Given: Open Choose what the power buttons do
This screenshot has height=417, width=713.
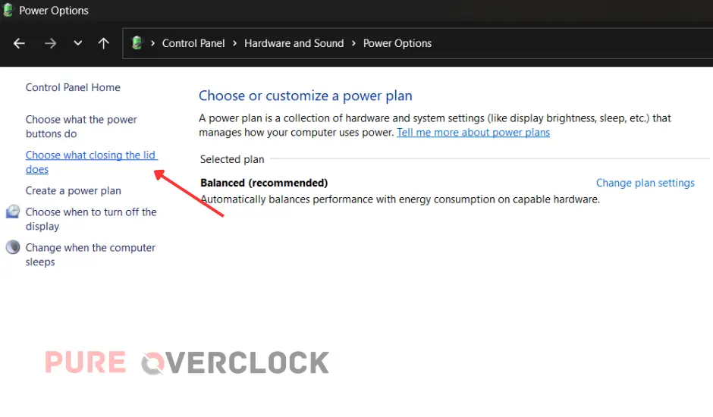Looking at the screenshot, I should [81, 127].
